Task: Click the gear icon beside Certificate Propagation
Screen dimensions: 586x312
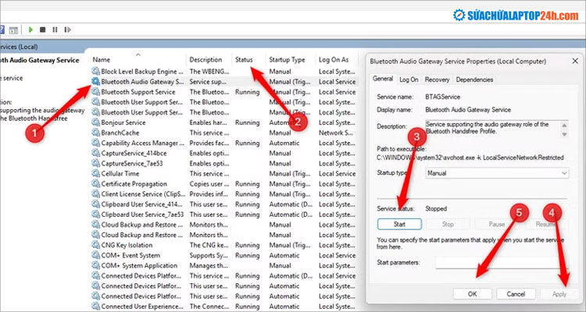Action: 95,184
